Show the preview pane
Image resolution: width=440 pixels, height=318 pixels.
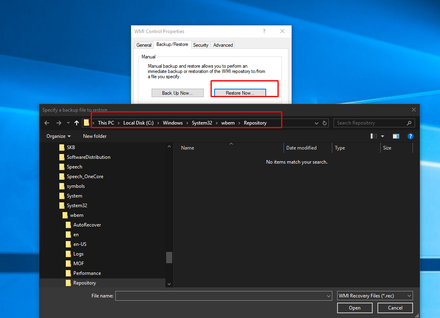[396, 136]
